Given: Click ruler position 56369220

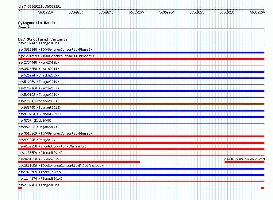Looking at the screenshot, I should 45,12.
